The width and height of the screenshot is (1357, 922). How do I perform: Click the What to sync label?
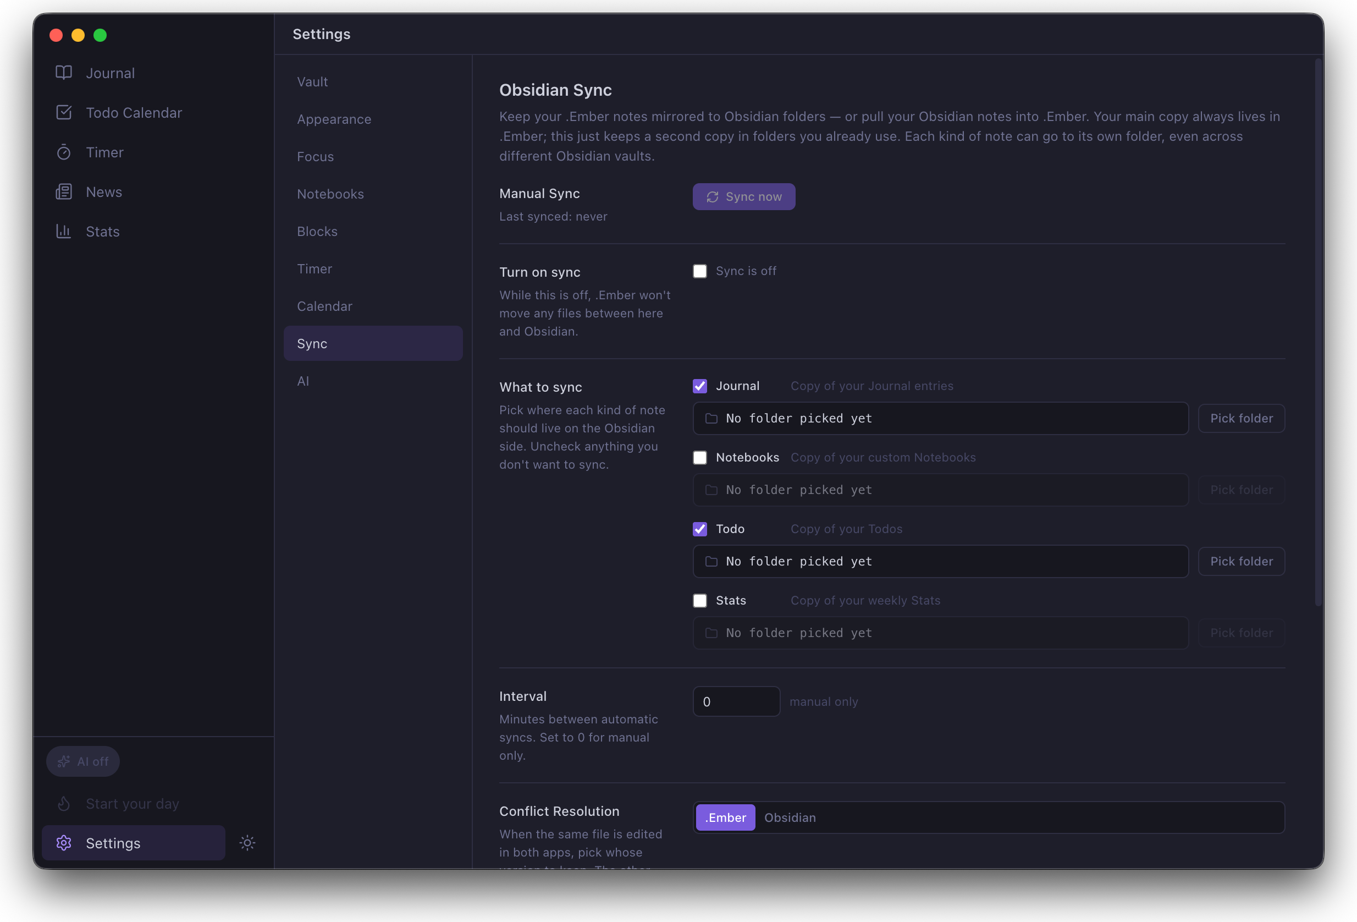click(540, 387)
